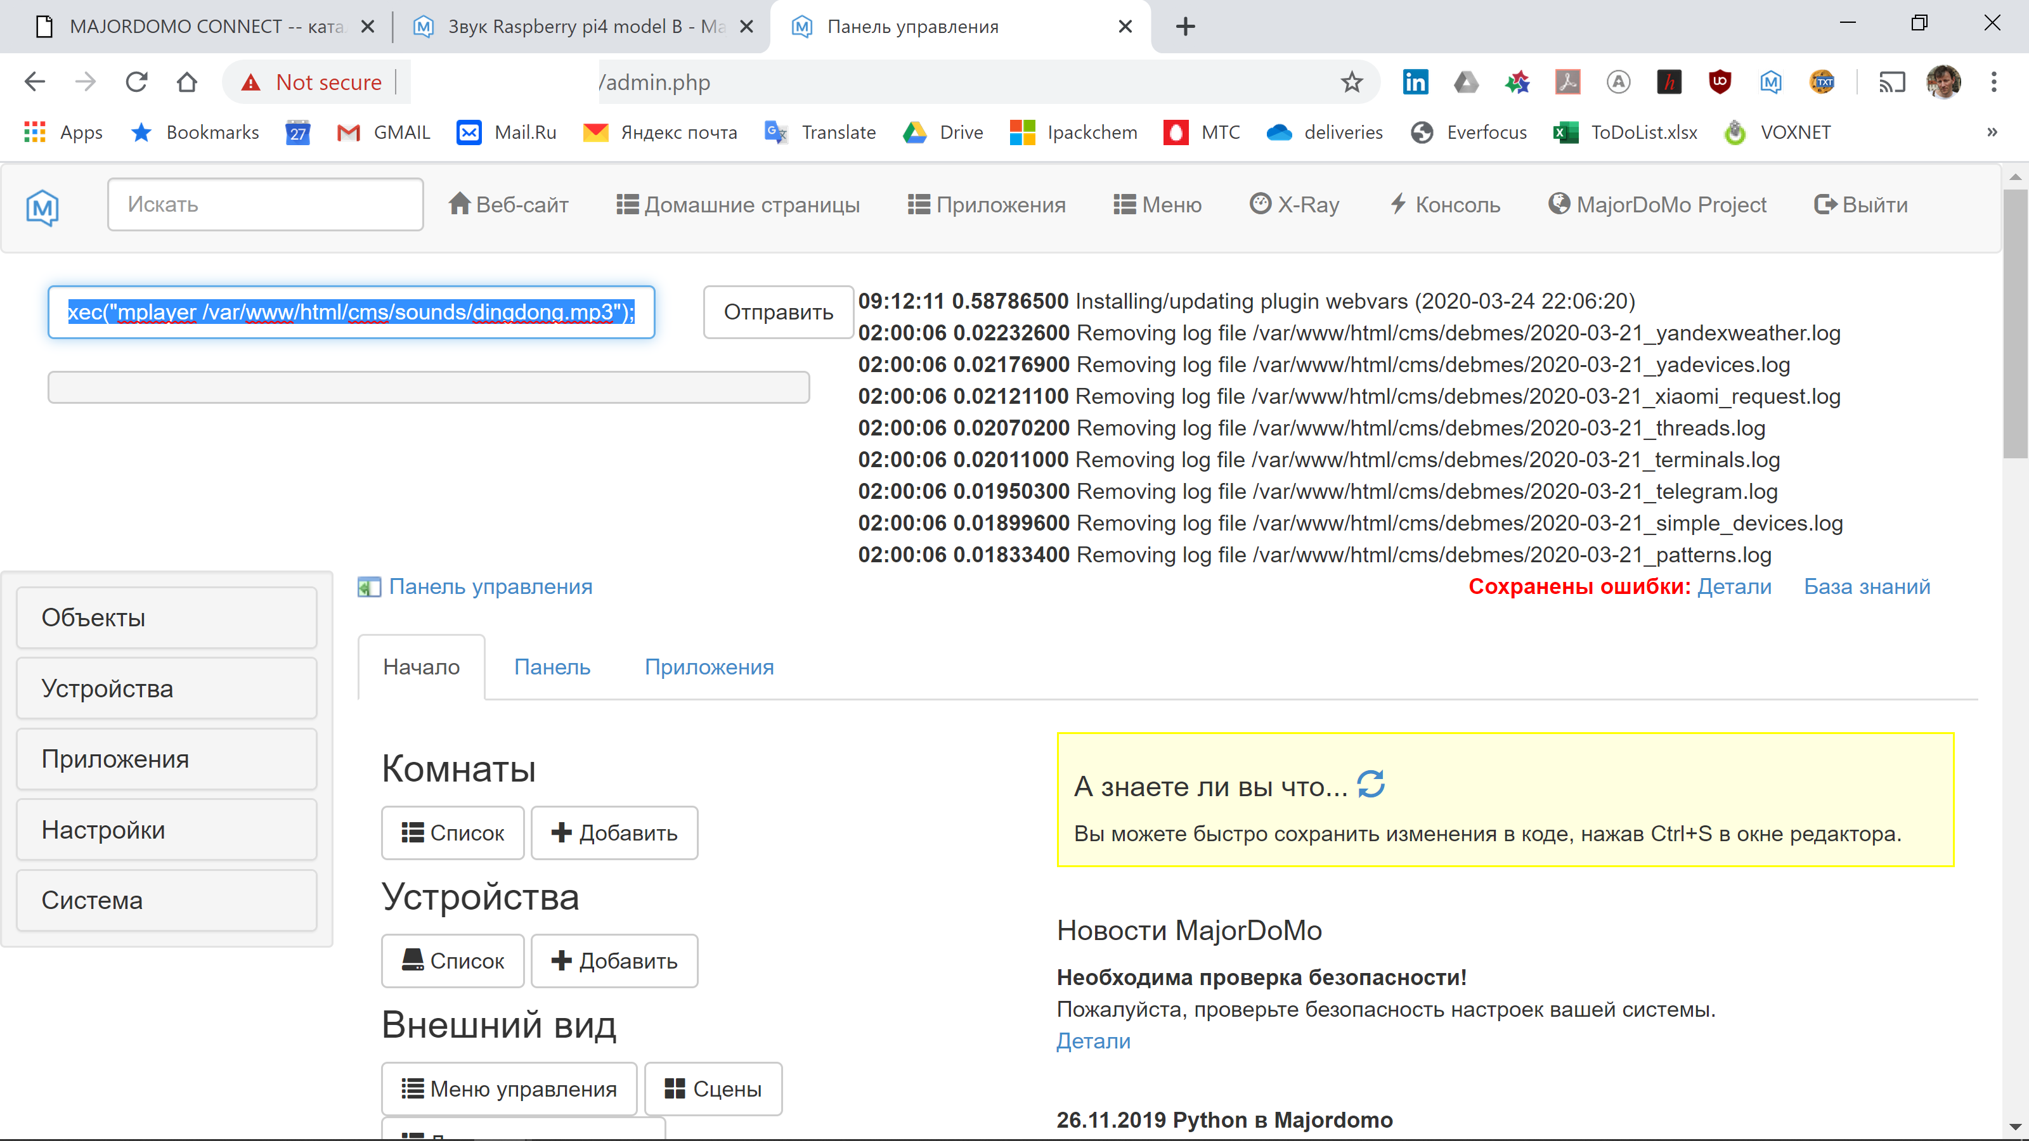Open Сцены (Scenes) editor

(x=713, y=1088)
